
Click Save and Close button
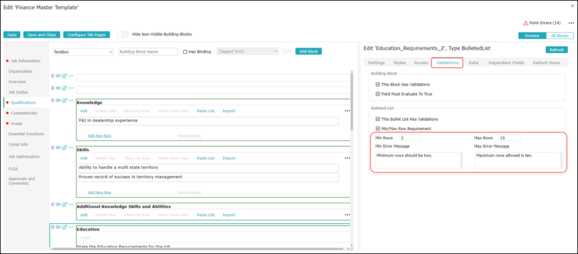point(42,35)
